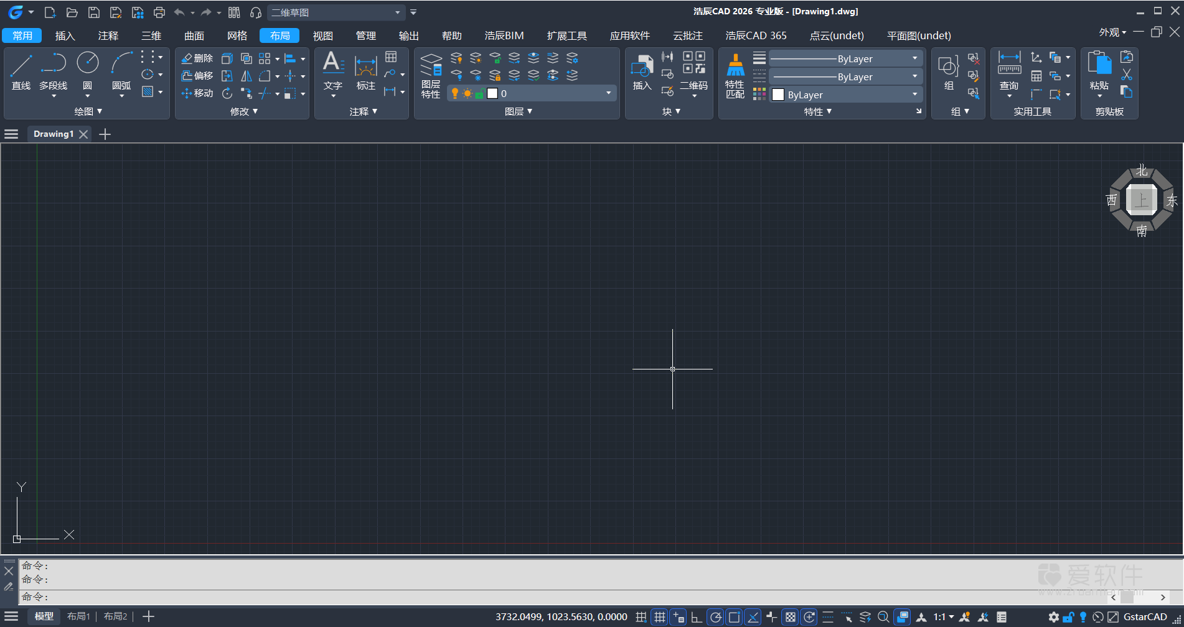Toggle object snap in status bar
Image resolution: width=1184 pixels, height=627 pixels.
pyautogui.click(x=735, y=617)
